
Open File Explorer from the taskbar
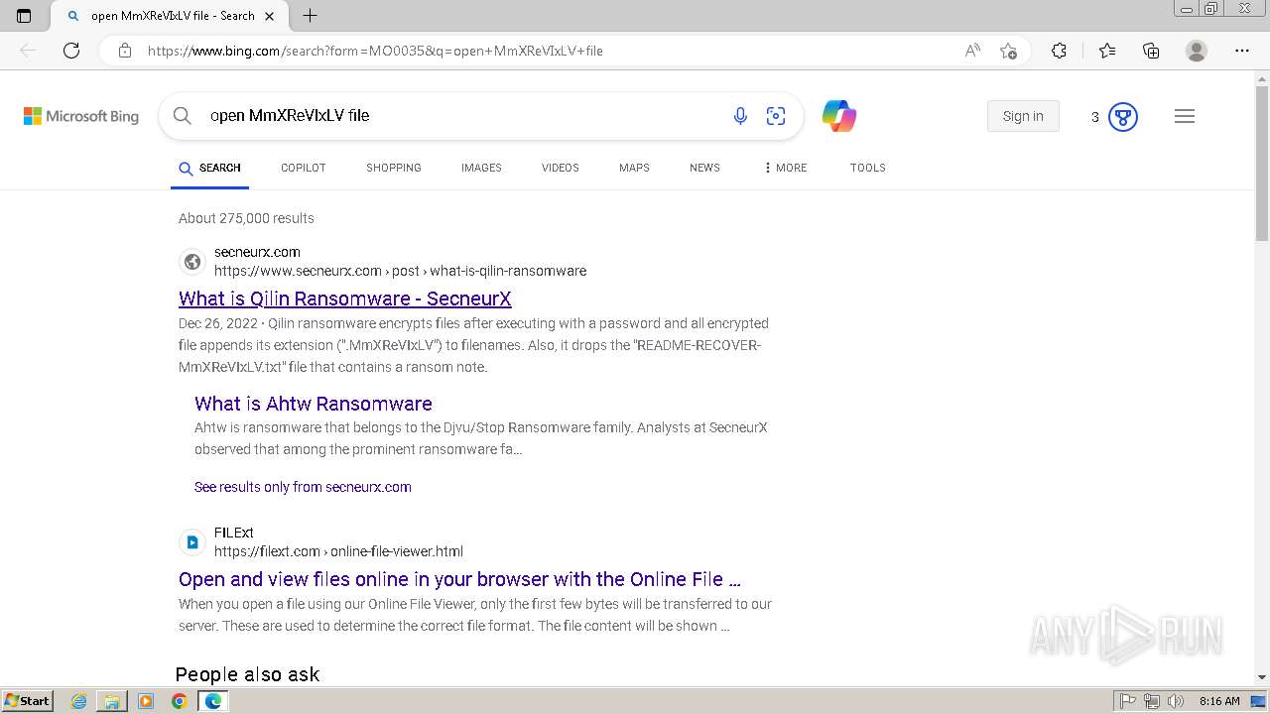112,701
